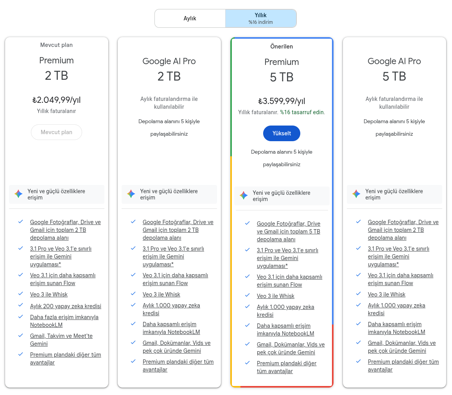Open 'Veo 3 ile Whisk' link in Premium 5 TB card
This screenshot has width=452, height=395.
click(x=276, y=296)
